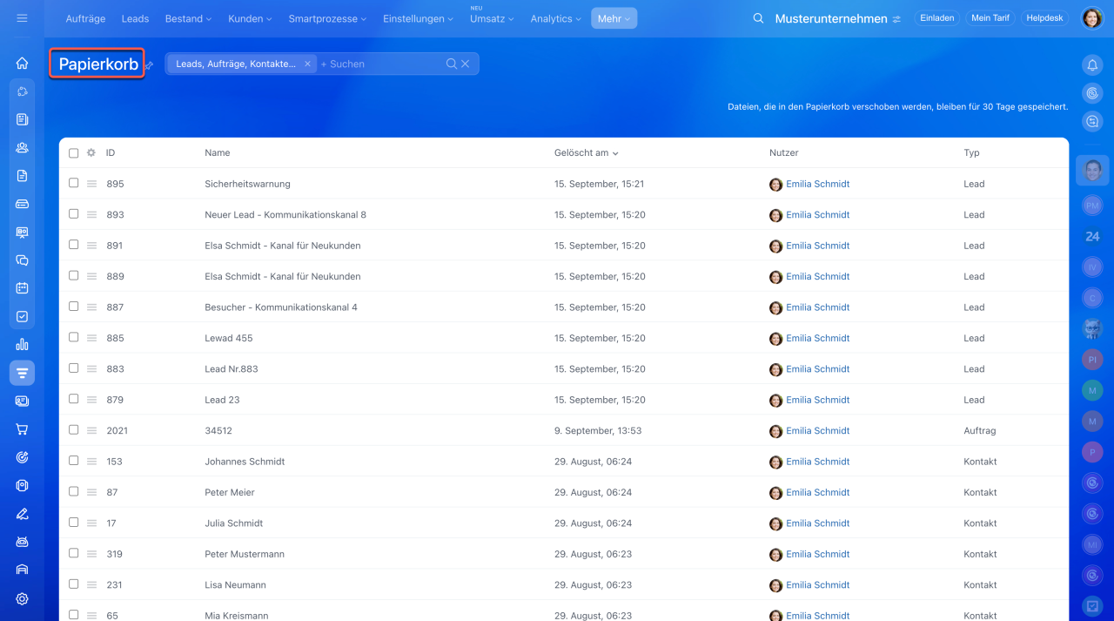Open the shopping cart icon in sidebar
This screenshot has width=1114, height=621.
22,429
